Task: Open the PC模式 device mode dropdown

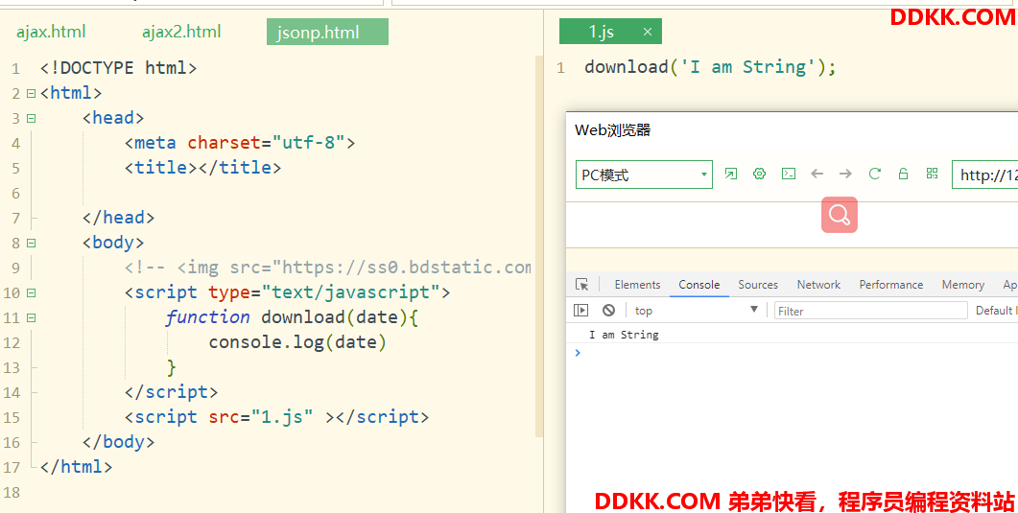Action: click(x=644, y=175)
